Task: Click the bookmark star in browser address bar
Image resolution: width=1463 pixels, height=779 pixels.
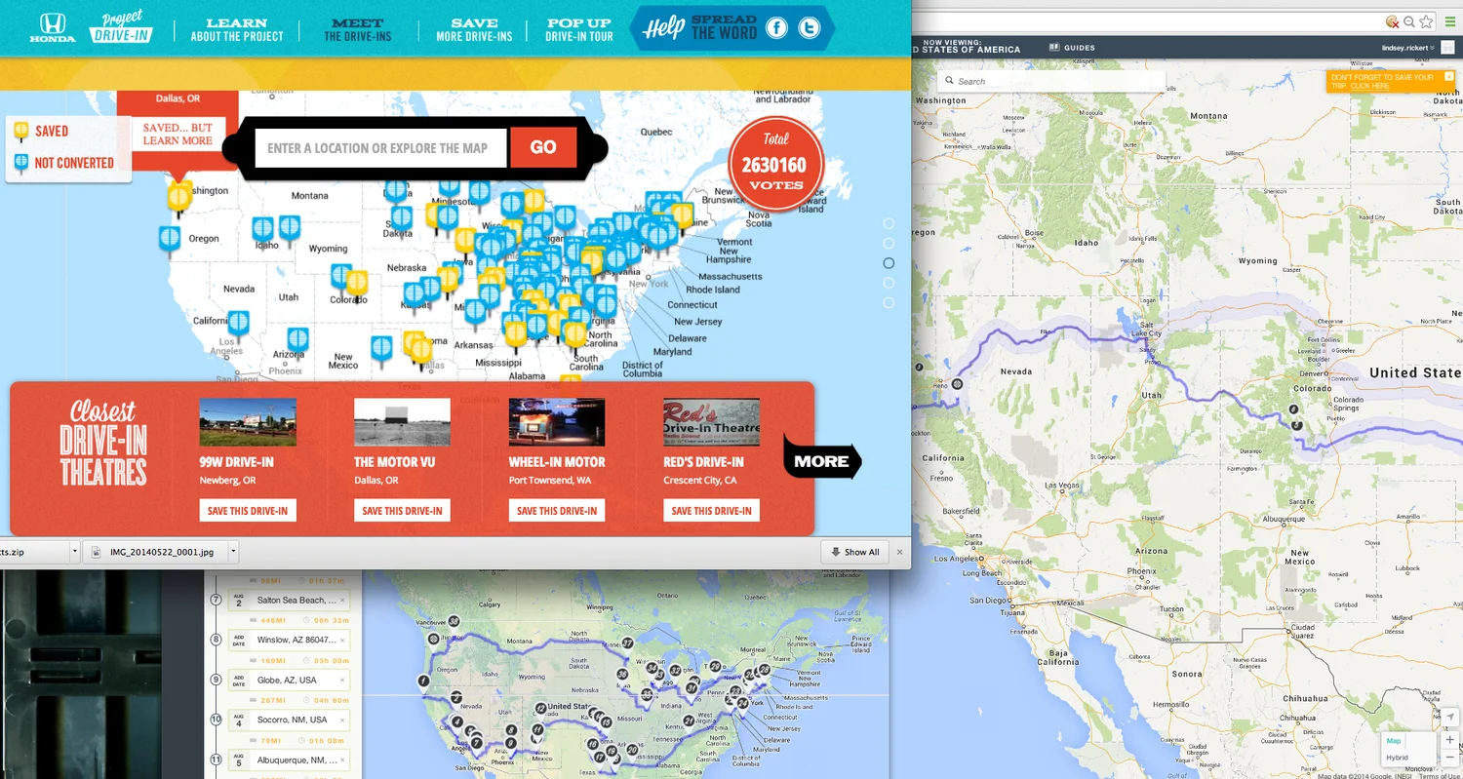Action: click(x=1427, y=21)
